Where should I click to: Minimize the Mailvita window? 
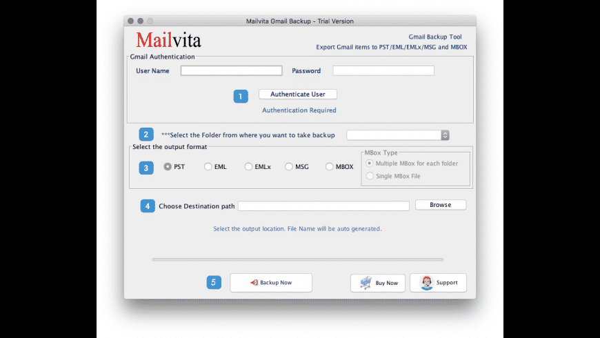[x=141, y=21]
